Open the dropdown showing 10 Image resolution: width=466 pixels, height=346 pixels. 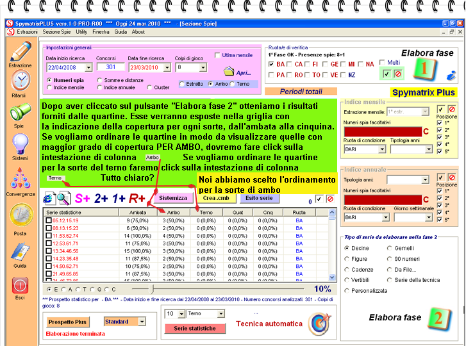[x=181, y=313]
